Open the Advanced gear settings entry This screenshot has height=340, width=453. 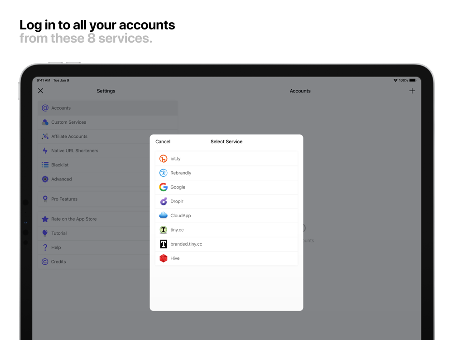click(94, 179)
